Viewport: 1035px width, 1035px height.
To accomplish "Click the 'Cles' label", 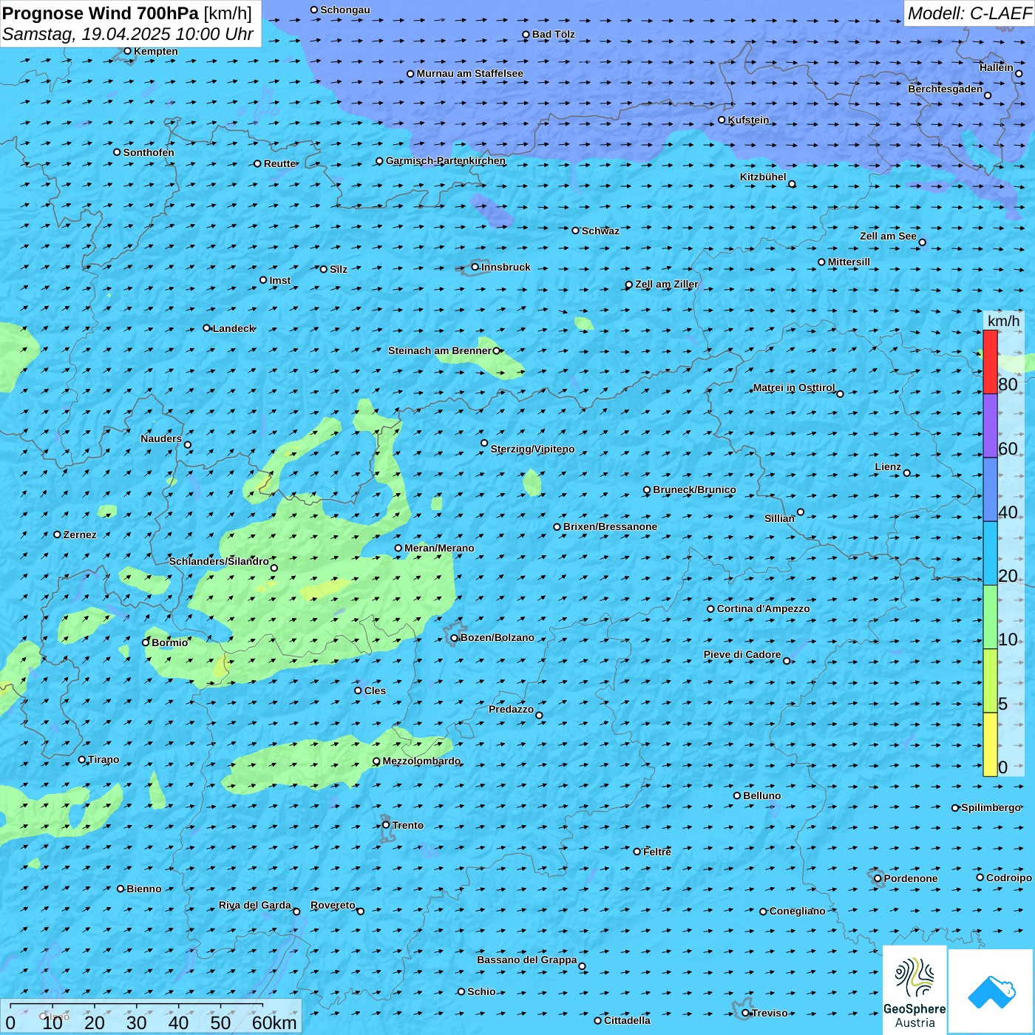I will pos(375,690).
